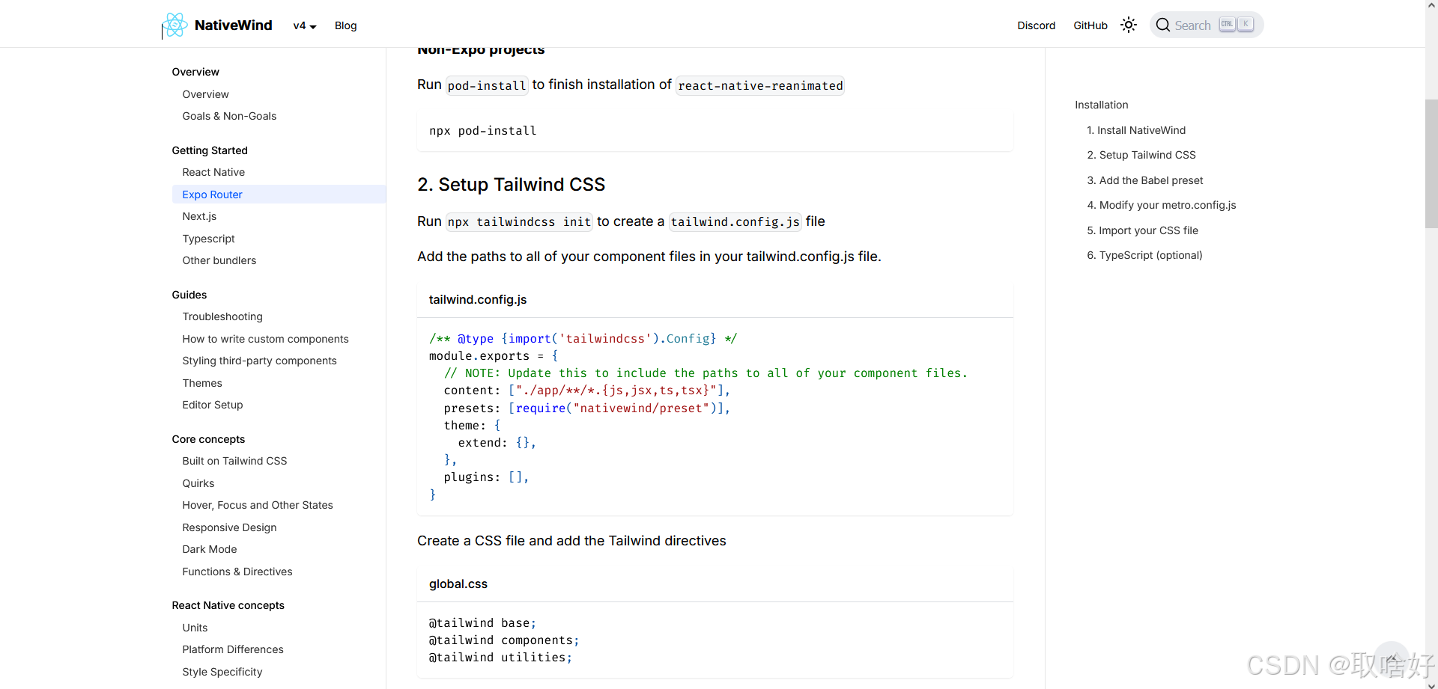Click the Getting Started sidebar heading
The width and height of the screenshot is (1438, 689).
[210, 150]
